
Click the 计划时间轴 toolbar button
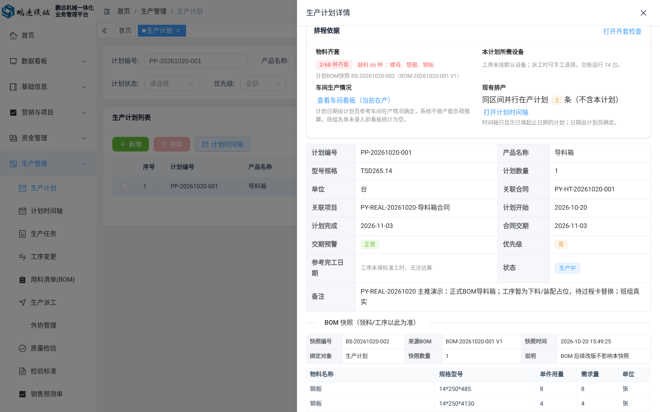(x=223, y=144)
